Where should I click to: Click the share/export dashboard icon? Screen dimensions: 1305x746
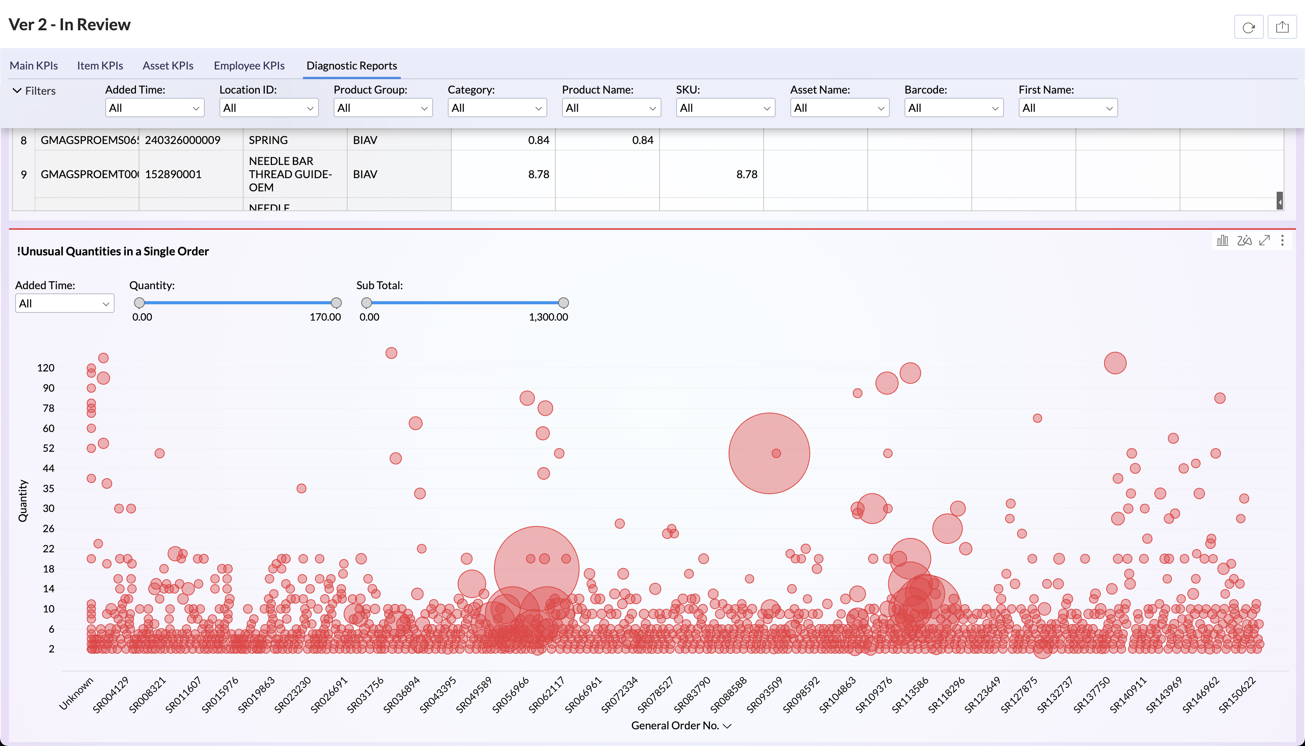[x=1282, y=27]
